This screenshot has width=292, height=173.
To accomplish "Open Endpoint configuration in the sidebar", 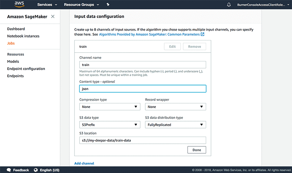I will [x=26, y=69].
